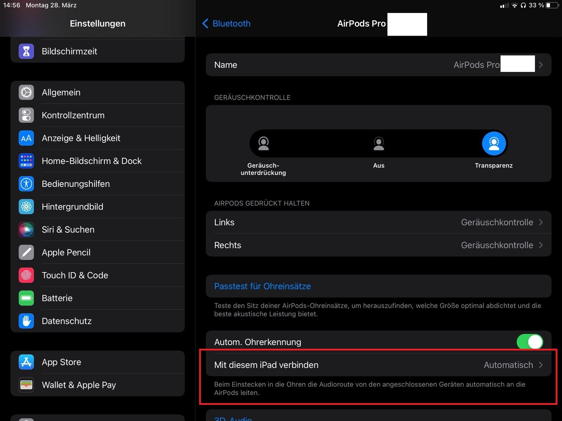Open Kontrollzentrum switches icon

click(26, 115)
